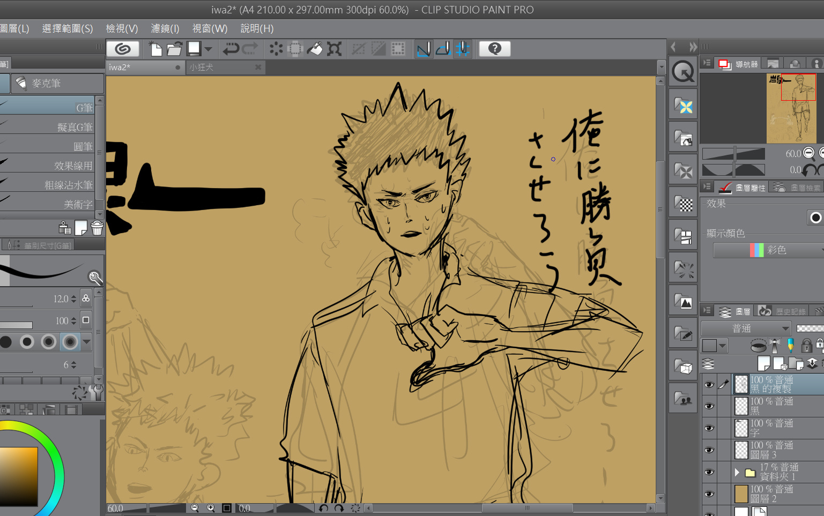Open the Save icon dropdown arrow
Viewport: 824px width, 516px height.
click(208, 49)
